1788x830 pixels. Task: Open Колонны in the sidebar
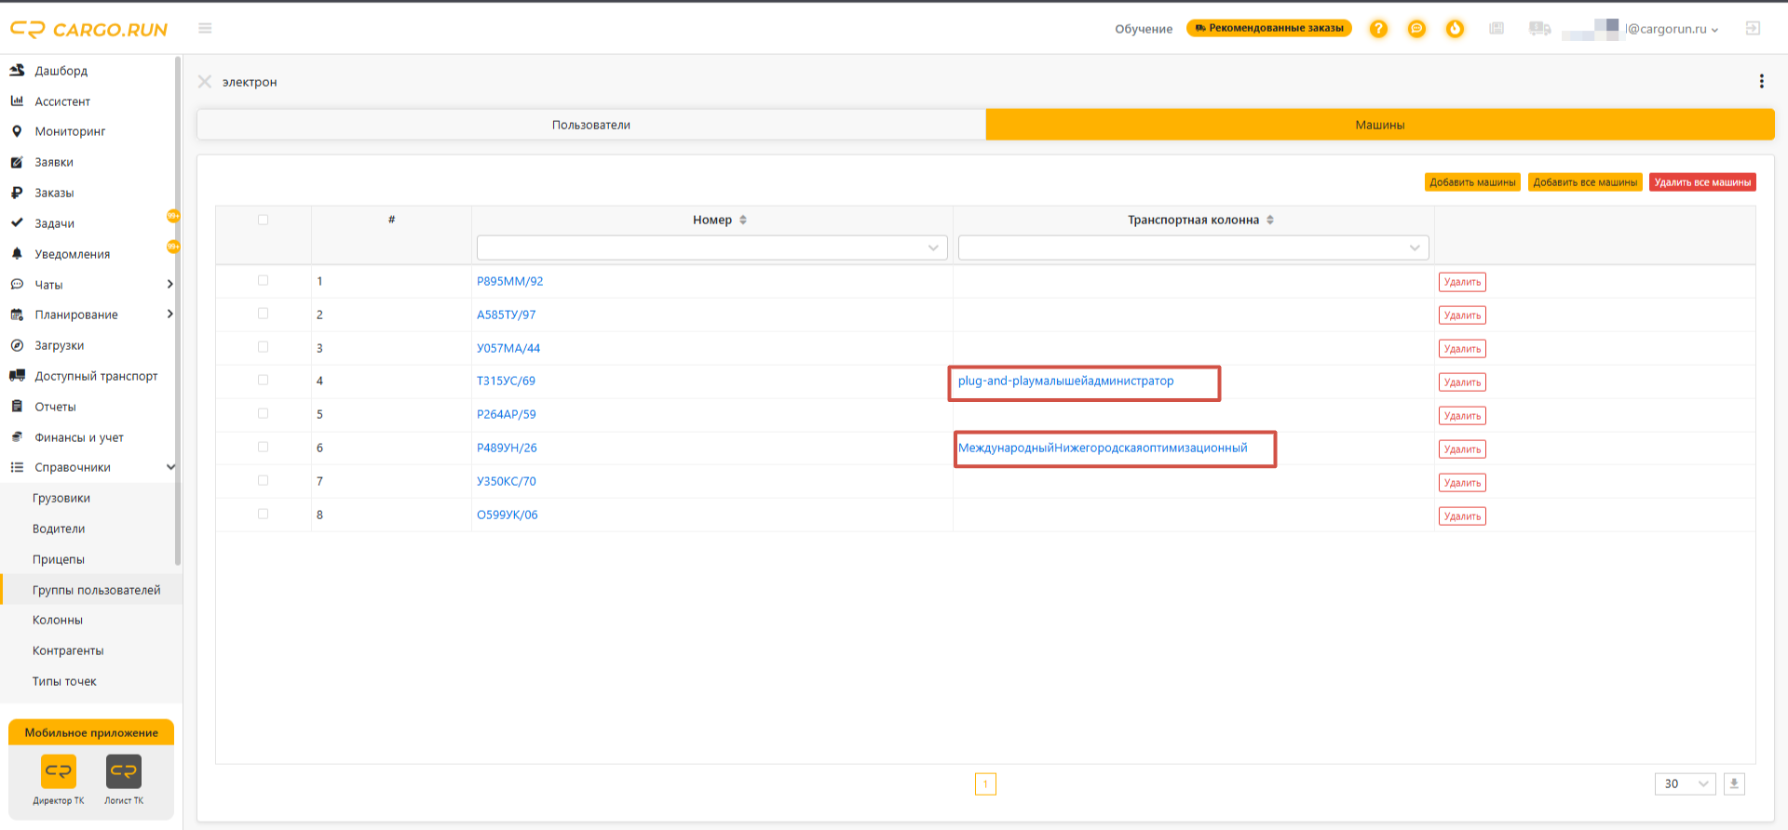pos(58,620)
